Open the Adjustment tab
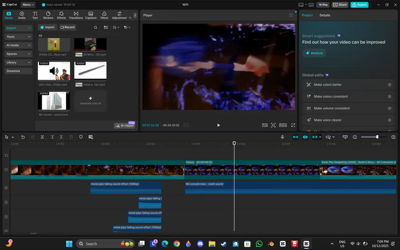The image size is (400, 250). pos(119,15)
